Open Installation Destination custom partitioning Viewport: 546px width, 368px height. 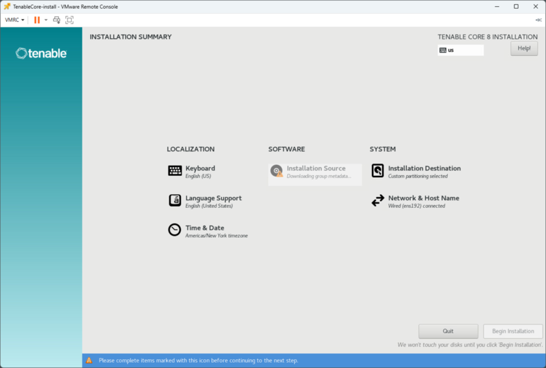425,172
